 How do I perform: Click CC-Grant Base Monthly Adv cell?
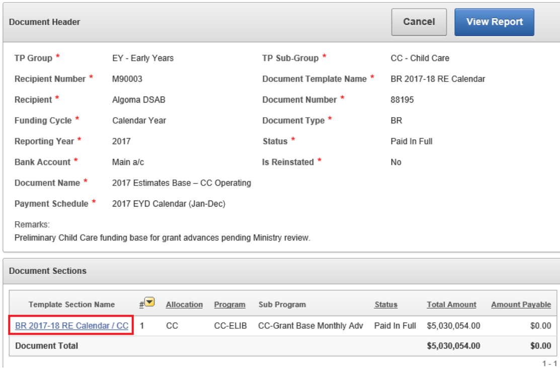[310, 326]
